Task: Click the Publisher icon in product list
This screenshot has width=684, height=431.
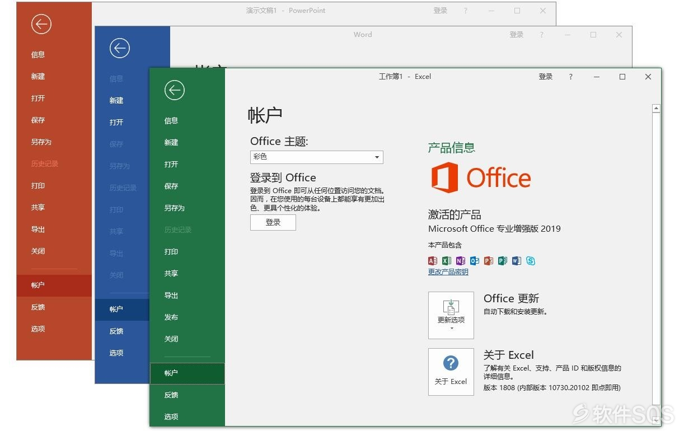Action: pyautogui.click(x=503, y=261)
